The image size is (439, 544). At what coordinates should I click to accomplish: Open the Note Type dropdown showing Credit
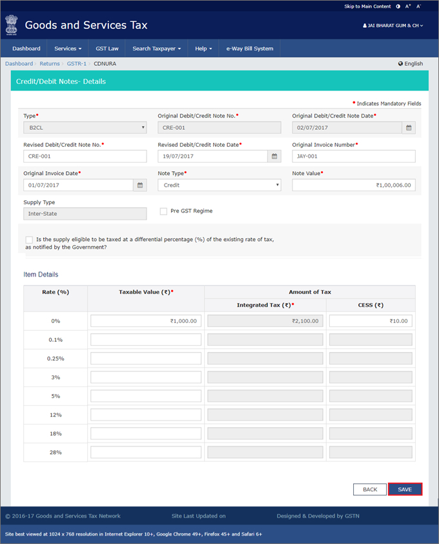(x=219, y=185)
